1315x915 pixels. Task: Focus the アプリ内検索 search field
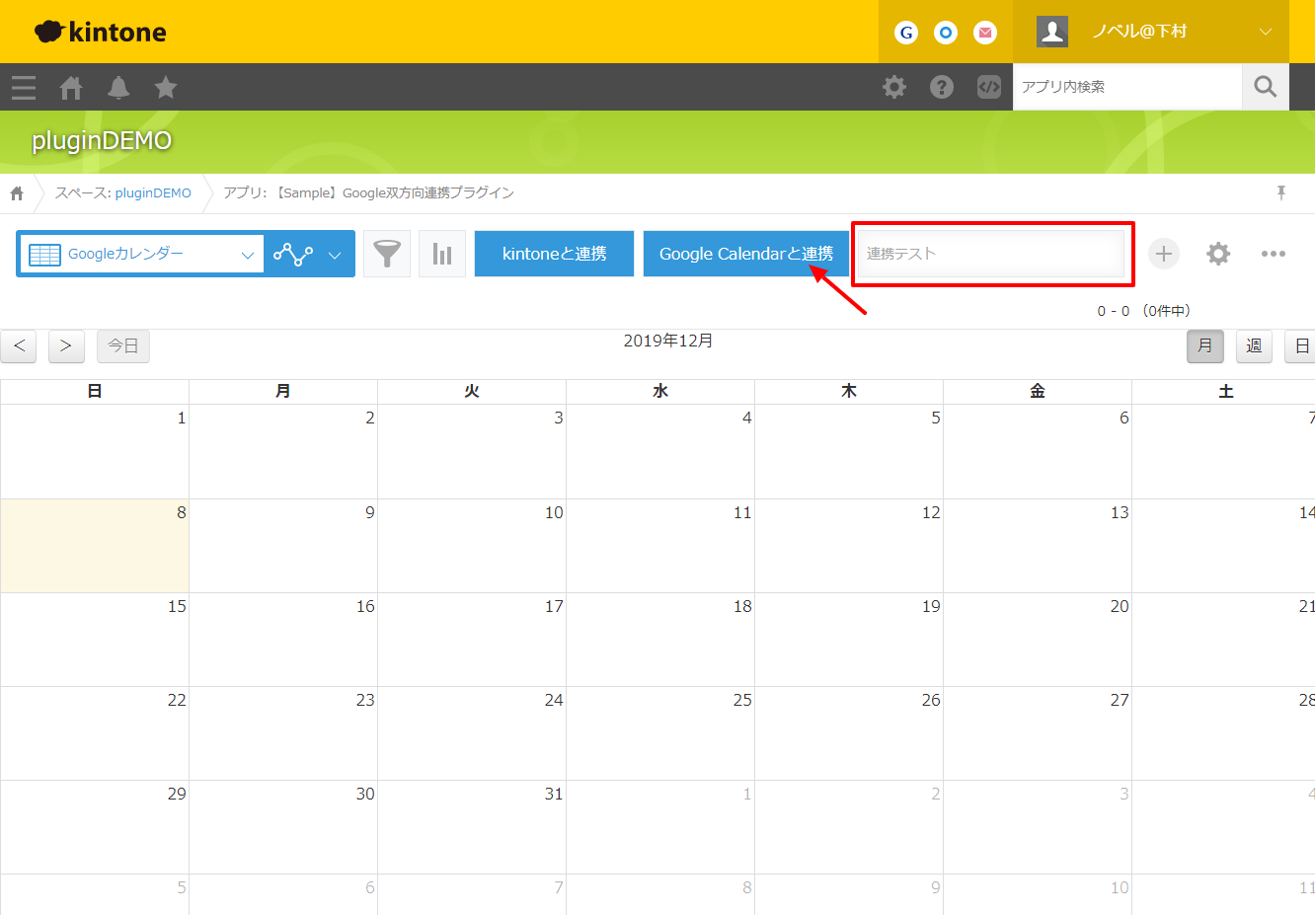click(x=1127, y=87)
